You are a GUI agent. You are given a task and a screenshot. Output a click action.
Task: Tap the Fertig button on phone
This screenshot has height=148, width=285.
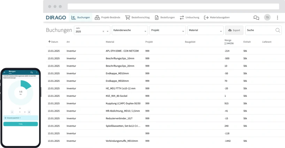pos(21,124)
